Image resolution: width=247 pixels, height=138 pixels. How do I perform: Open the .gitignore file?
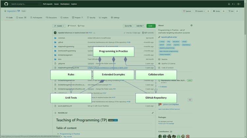62,63
